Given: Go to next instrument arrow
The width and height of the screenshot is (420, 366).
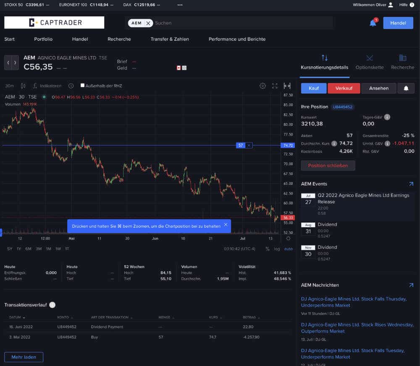Looking at the screenshot, I should pyautogui.click(x=15, y=62).
